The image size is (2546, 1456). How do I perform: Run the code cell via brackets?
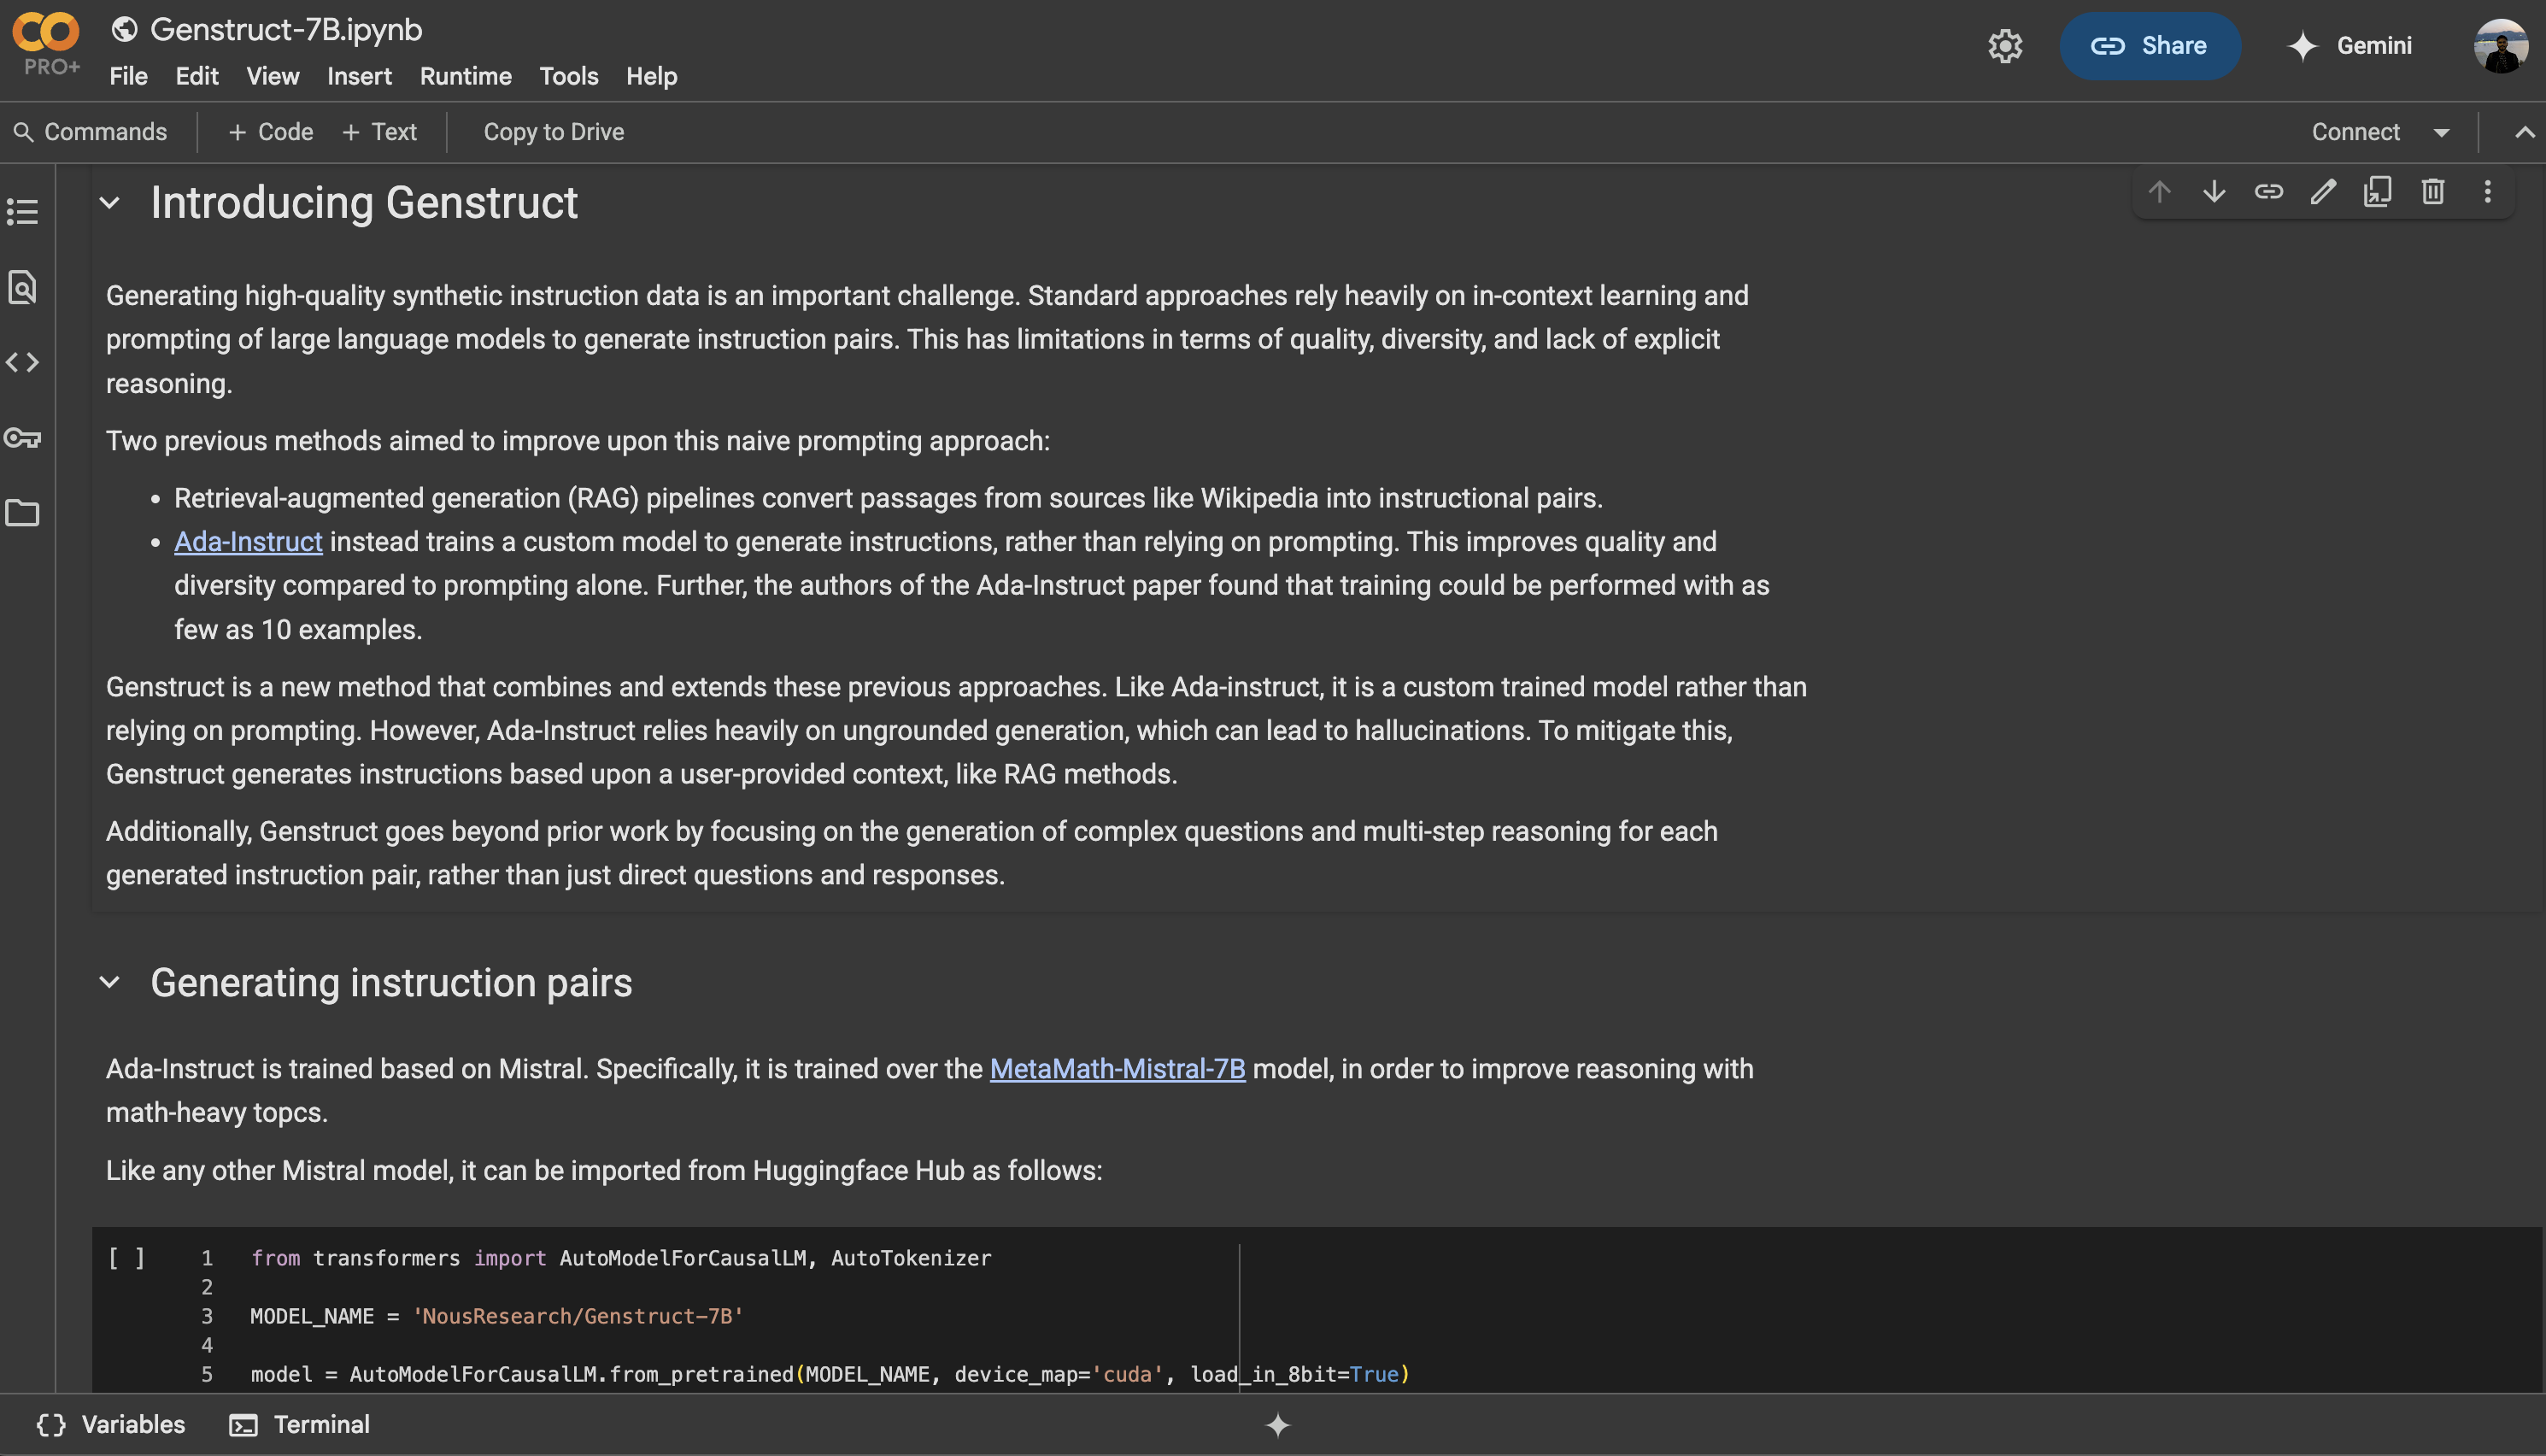click(x=127, y=1258)
